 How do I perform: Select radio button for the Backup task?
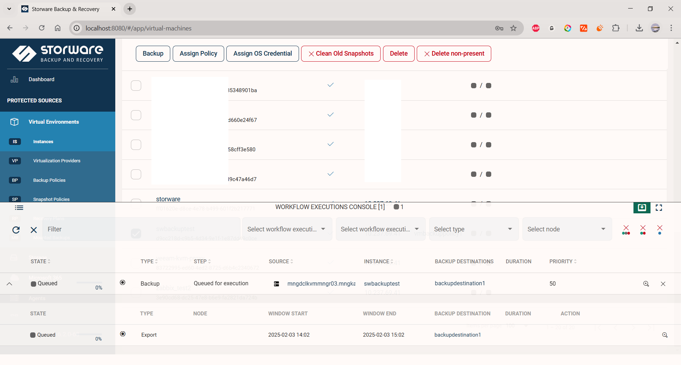coord(123,282)
